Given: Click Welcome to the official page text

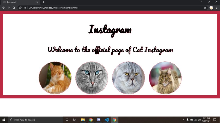Looking at the screenshot, I should 110,50.
